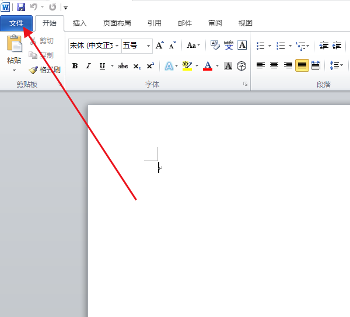This screenshot has height=317, width=350.
Task: Toggle underline U
Action: coord(102,66)
